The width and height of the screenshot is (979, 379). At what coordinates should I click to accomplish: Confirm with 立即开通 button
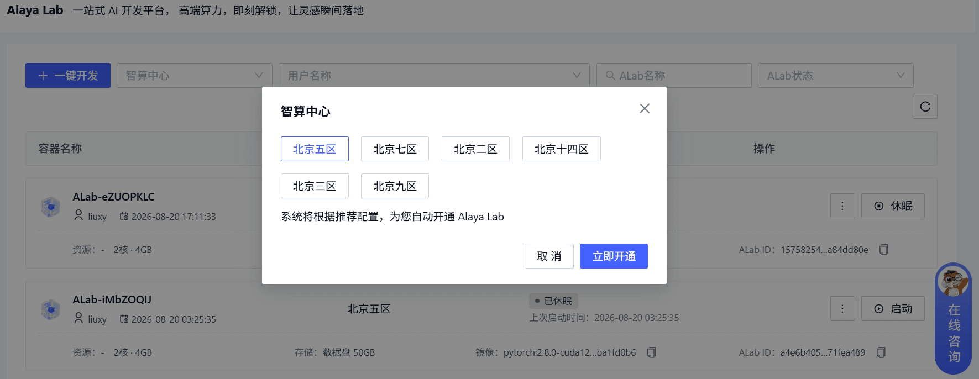pos(614,256)
